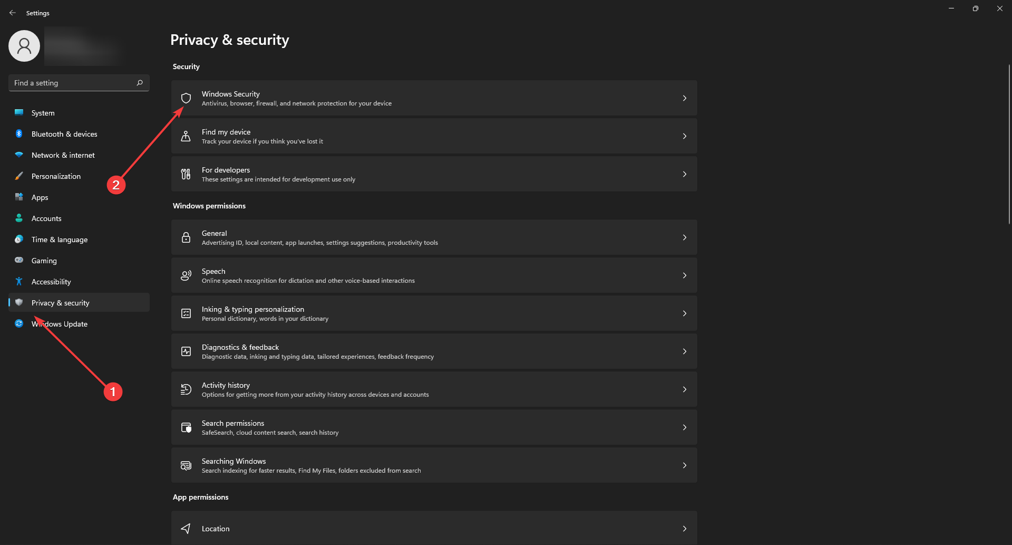Click the Inking & typing icon

(186, 313)
